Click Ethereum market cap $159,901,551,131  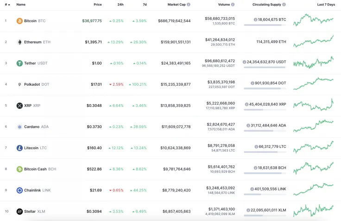click(x=176, y=42)
